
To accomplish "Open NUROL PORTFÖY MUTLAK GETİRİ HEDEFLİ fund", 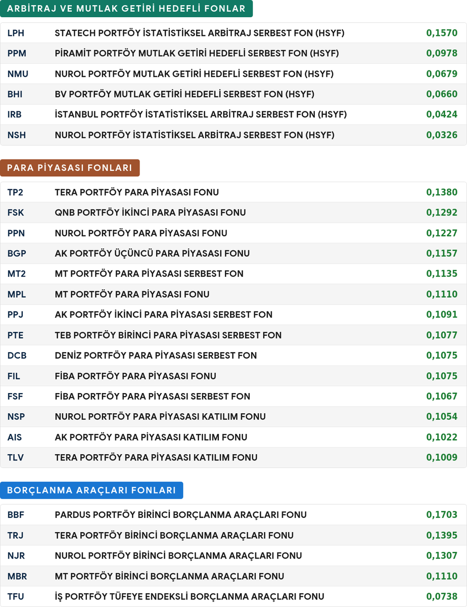I will tap(194, 74).
